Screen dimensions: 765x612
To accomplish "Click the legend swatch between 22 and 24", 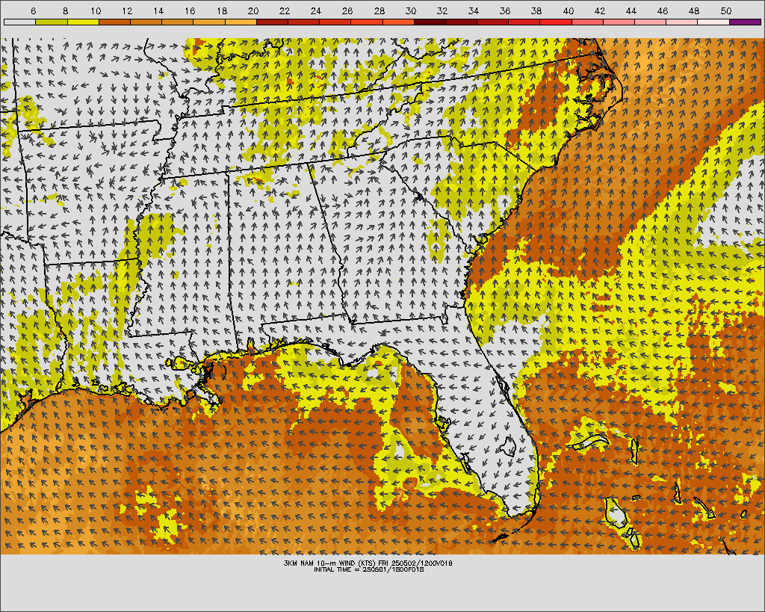I will pyautogui.click(x=304, y=22).
